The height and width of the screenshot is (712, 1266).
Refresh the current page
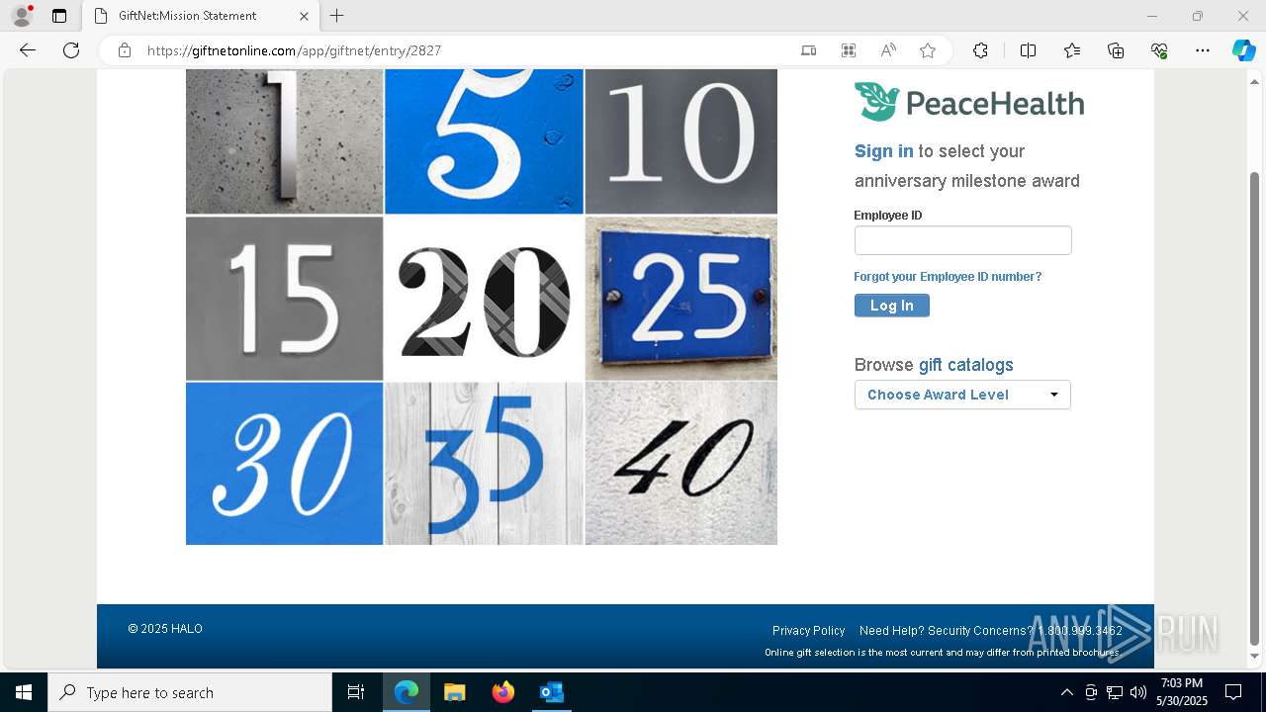71,50
